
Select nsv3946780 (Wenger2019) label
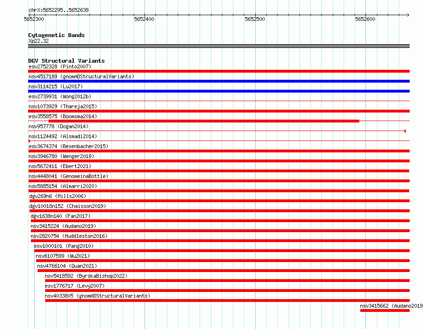point(61,156)
